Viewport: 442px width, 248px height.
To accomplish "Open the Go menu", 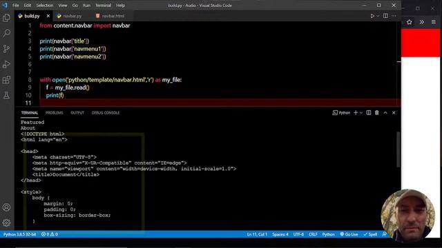I will (75, 6).
